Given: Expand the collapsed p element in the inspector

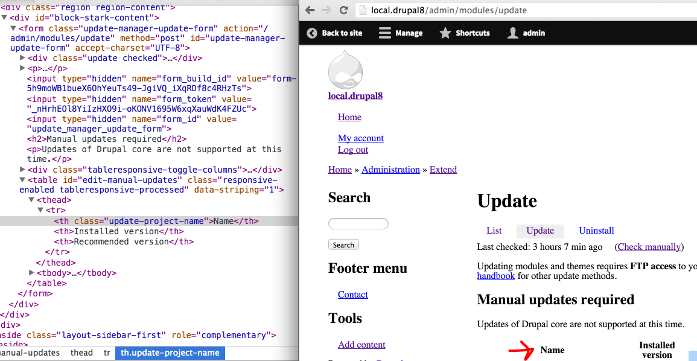Looking at the screenshot, I should pos(22,68).
